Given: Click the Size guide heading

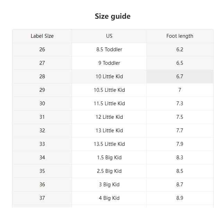Looking at the screenshot, I should tap(113, 16).
